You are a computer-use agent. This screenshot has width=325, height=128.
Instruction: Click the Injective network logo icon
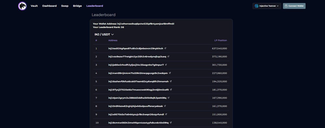pyautogui.click(x=256, y=6)
